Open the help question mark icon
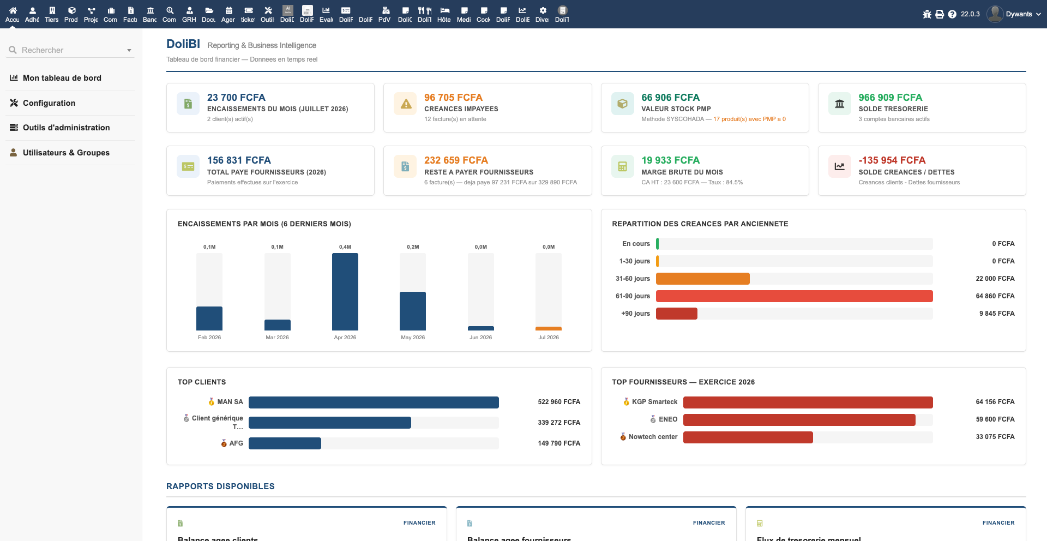The image size is (1047, 541). point(952,14)
